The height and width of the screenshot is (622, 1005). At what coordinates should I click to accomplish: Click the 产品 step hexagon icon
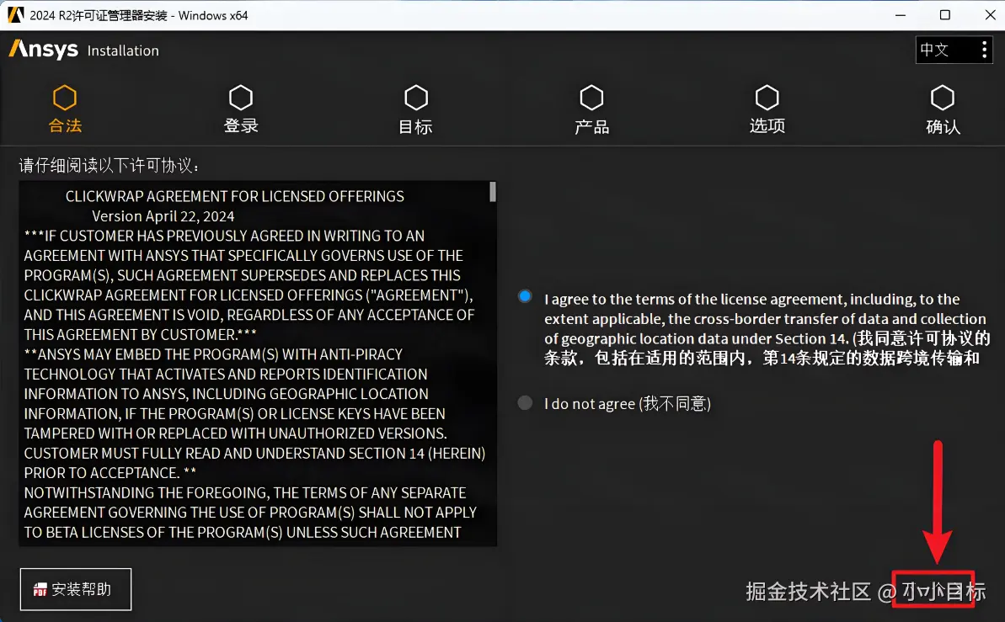tap(591, 98)
